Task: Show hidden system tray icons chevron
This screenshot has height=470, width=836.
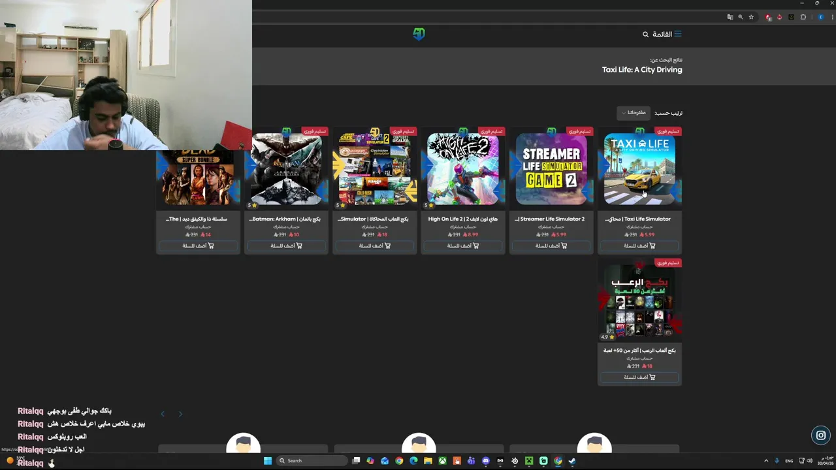Action: tap(767, 461)
